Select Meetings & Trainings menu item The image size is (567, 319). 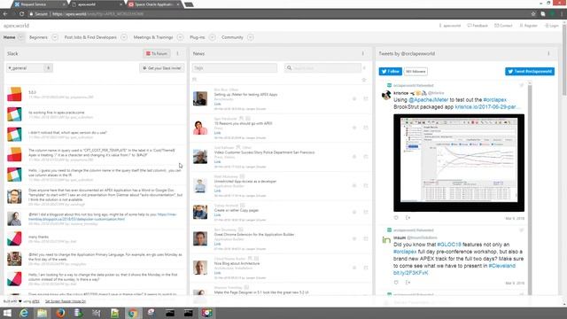(x=153, y=37)
